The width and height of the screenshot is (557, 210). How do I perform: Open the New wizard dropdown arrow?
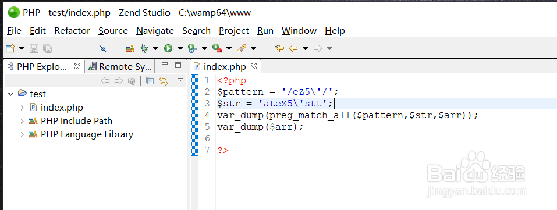coord(22,48)
